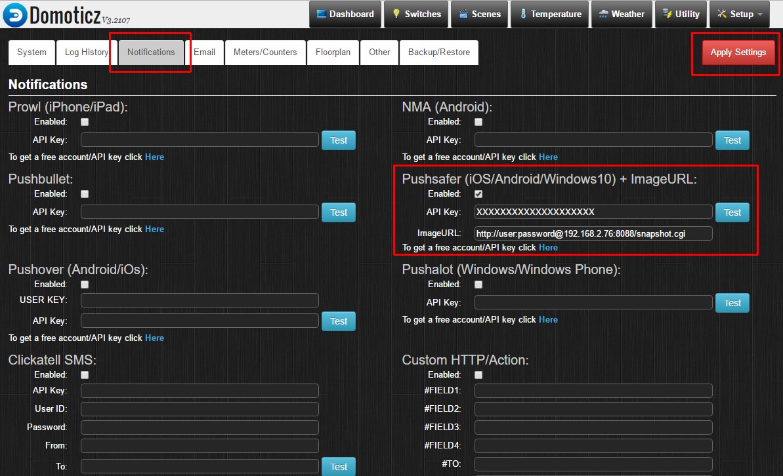The width and height of the screenshot is (783, 476).
Task: Select the Notifications tab
Action: (x=152, y=52)
